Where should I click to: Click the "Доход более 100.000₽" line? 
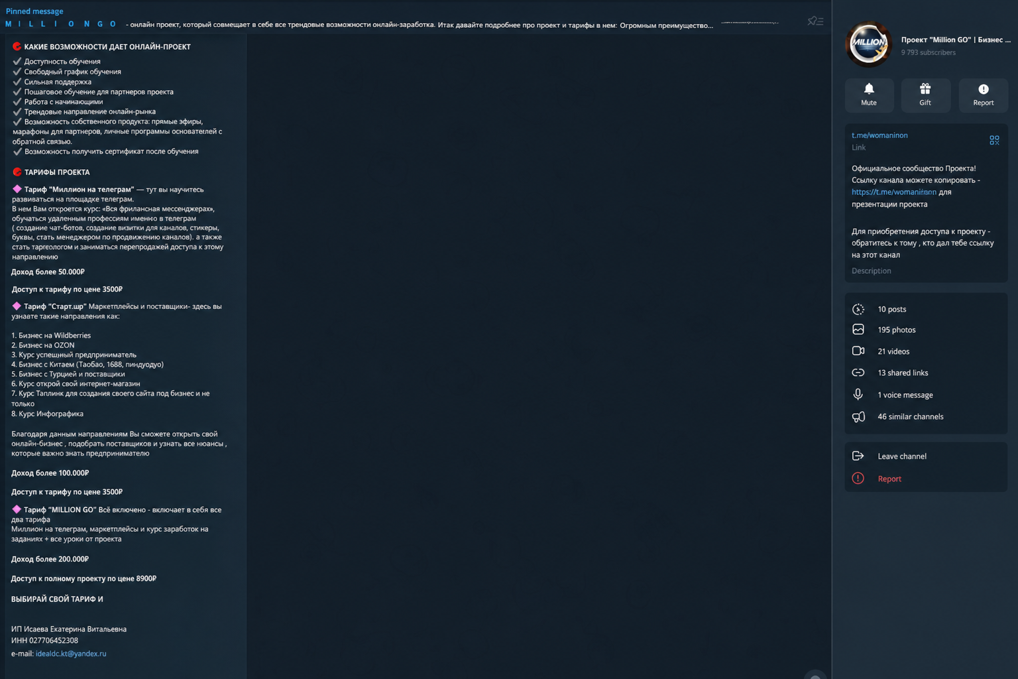[x=50, y=473]
